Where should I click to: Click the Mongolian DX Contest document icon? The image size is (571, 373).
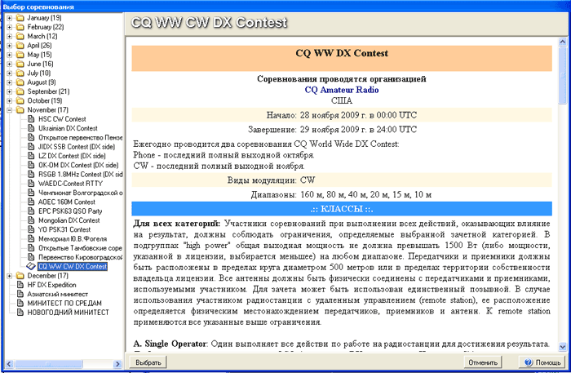point(31,220)
